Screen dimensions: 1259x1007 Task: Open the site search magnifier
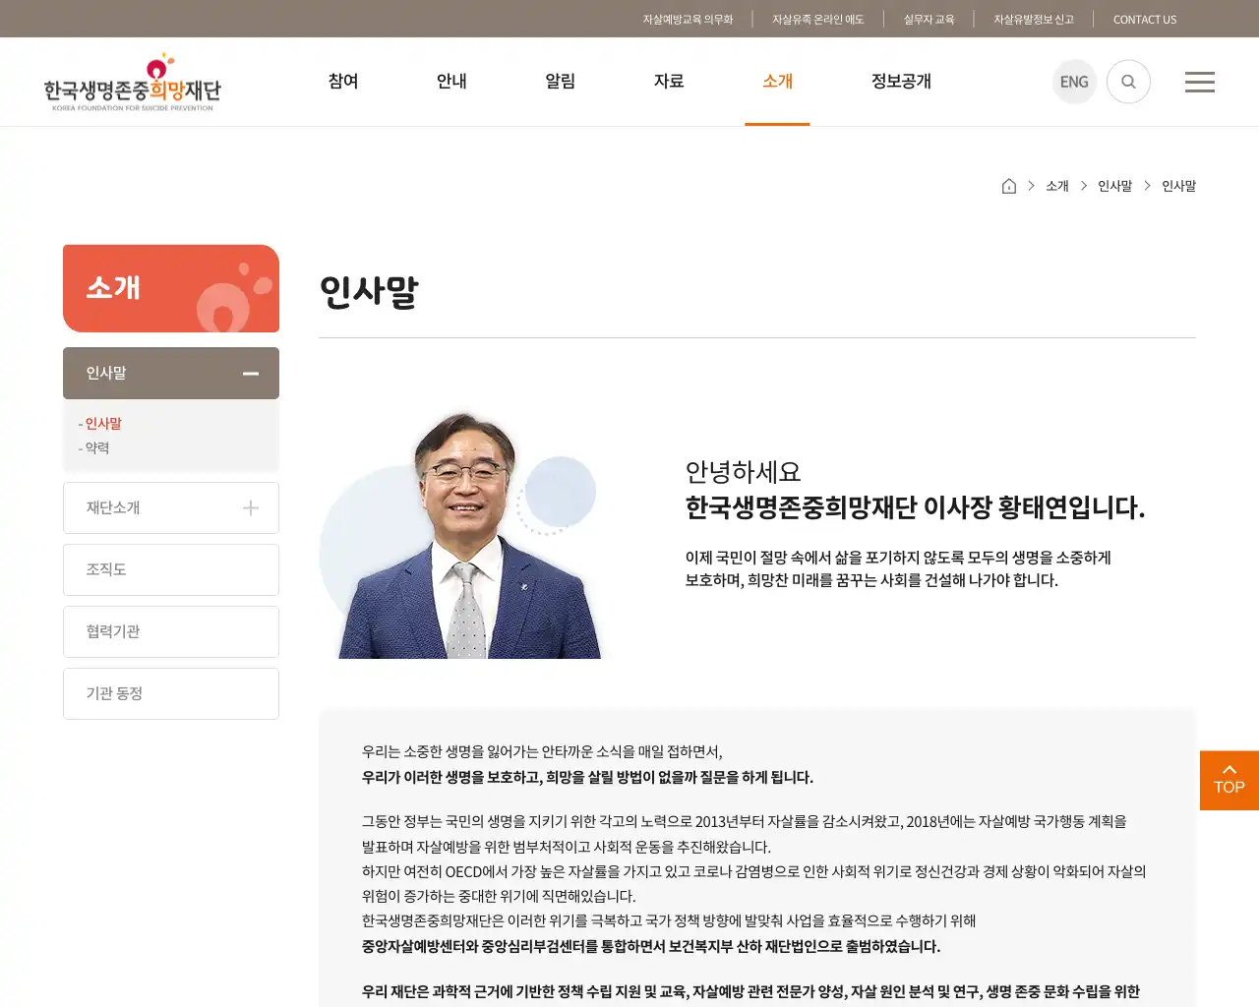pyautogui.click(x=1128, y=82)
